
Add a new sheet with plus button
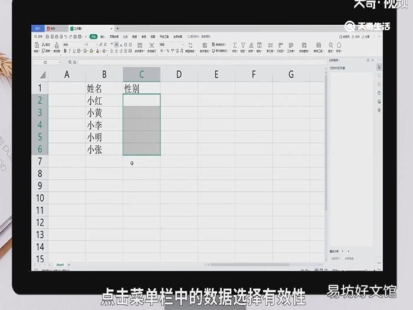[69, 265]
